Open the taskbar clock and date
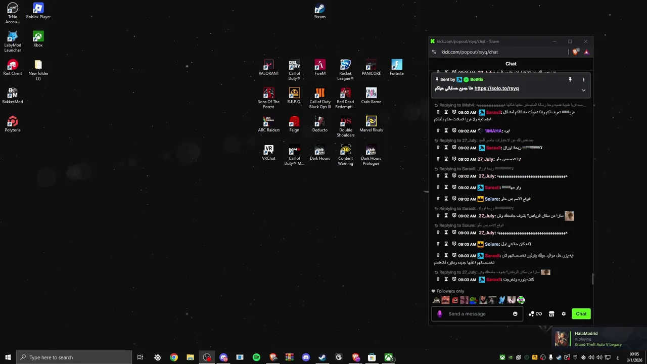The image size is (647, 364). (634, 357)
